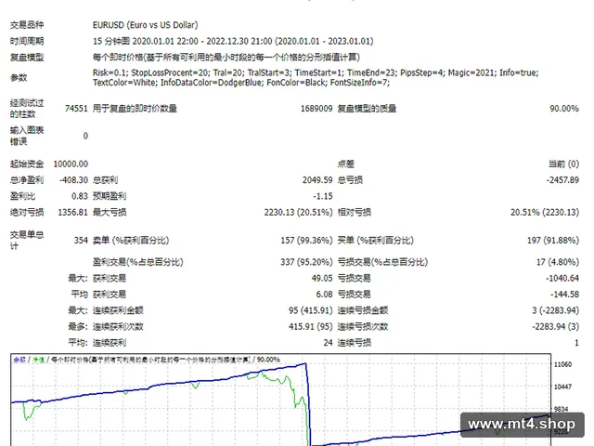This screenshot has width=594, height=446.
Task: Click the initial deposit value '10000.00'
Action: pos(71,164)
